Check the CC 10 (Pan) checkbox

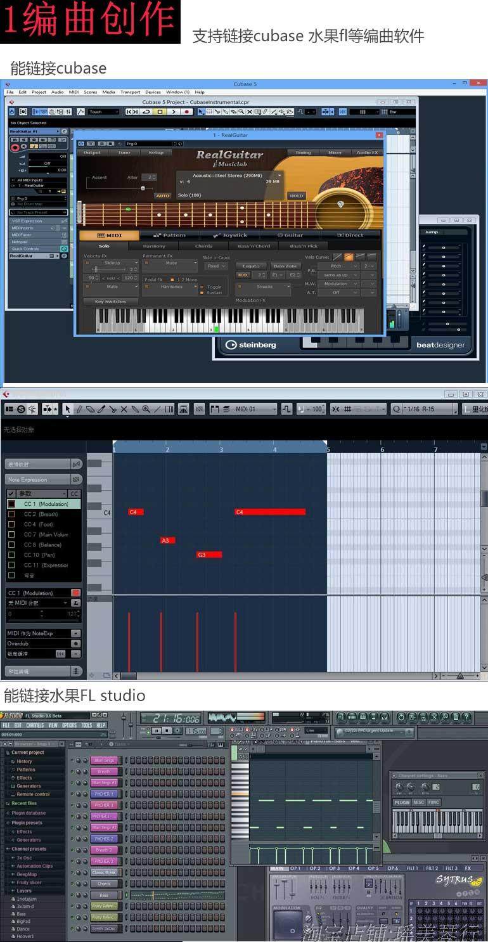click(x=11, y=555)
